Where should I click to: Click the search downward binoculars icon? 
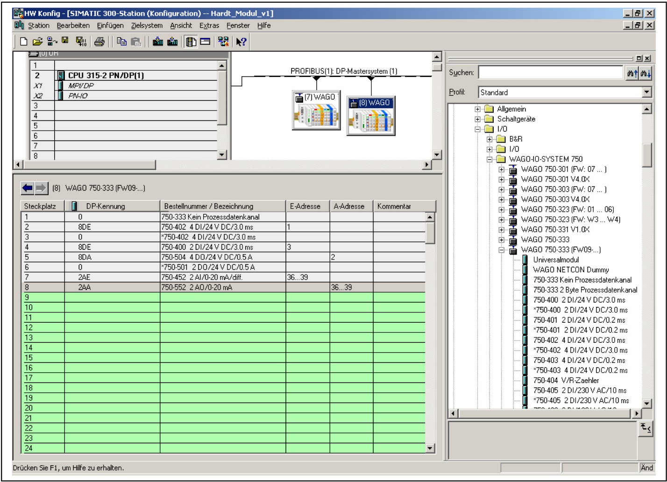646,73
